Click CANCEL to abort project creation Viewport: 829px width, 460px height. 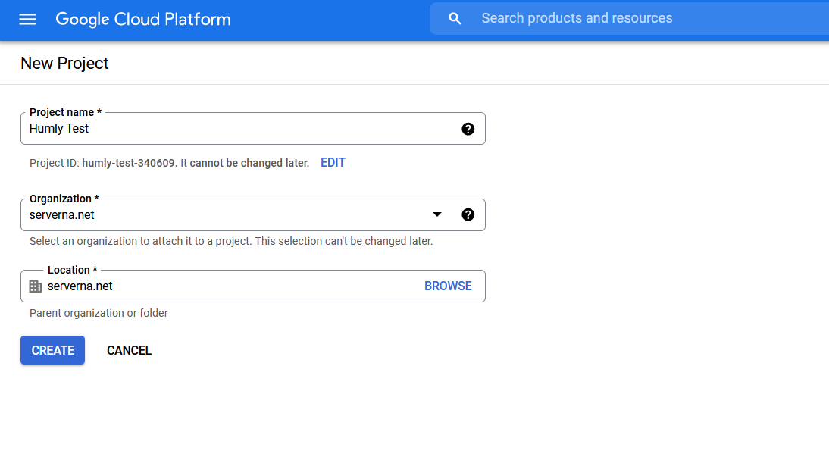(129, 350)
